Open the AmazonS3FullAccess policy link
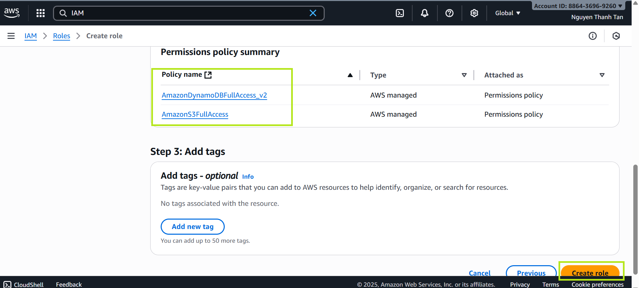The width and height of the screenshot is (639, 288). (195, 114)
